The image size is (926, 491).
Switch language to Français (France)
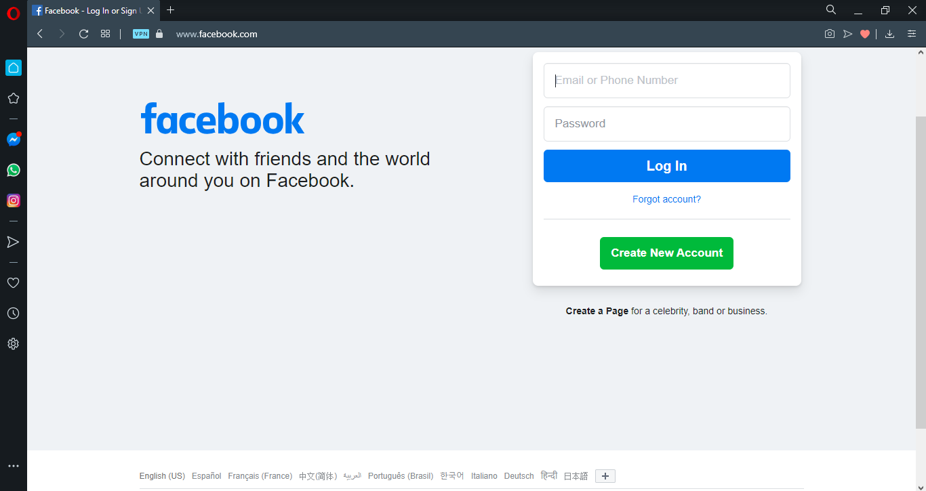(x=260, y=476)
